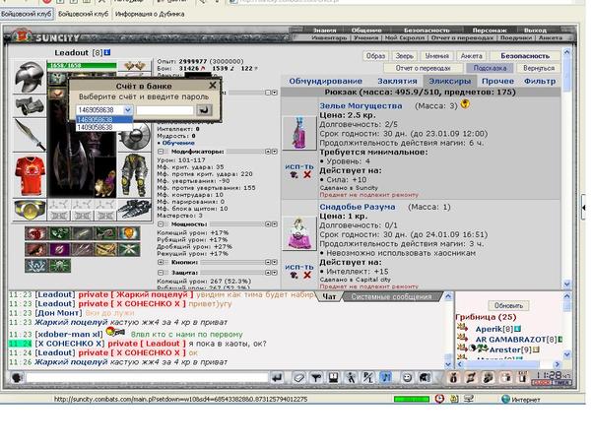
Task: Open the Общение menu
Action: click(x=366, y=31)
